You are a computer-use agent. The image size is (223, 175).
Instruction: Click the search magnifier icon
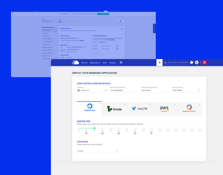(165, 62)
